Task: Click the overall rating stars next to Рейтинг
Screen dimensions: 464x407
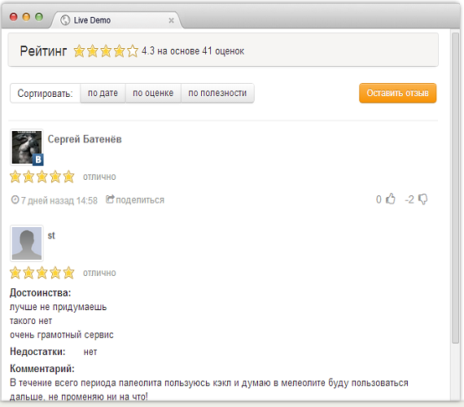Action: (106, 51)
